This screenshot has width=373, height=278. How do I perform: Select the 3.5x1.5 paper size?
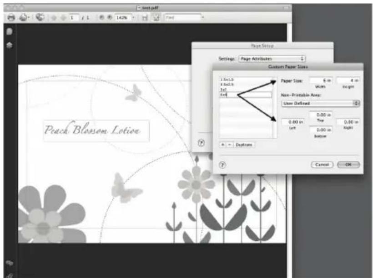246,79
